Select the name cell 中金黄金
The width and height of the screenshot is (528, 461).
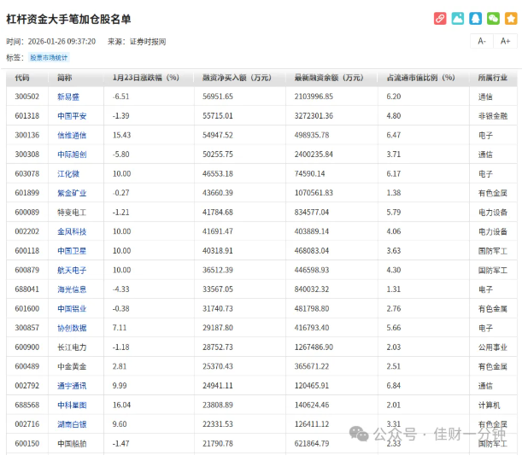pos(72,366)
